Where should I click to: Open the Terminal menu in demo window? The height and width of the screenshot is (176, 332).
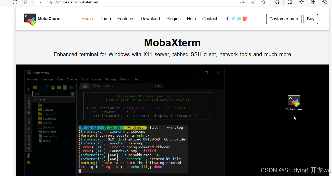32,79
